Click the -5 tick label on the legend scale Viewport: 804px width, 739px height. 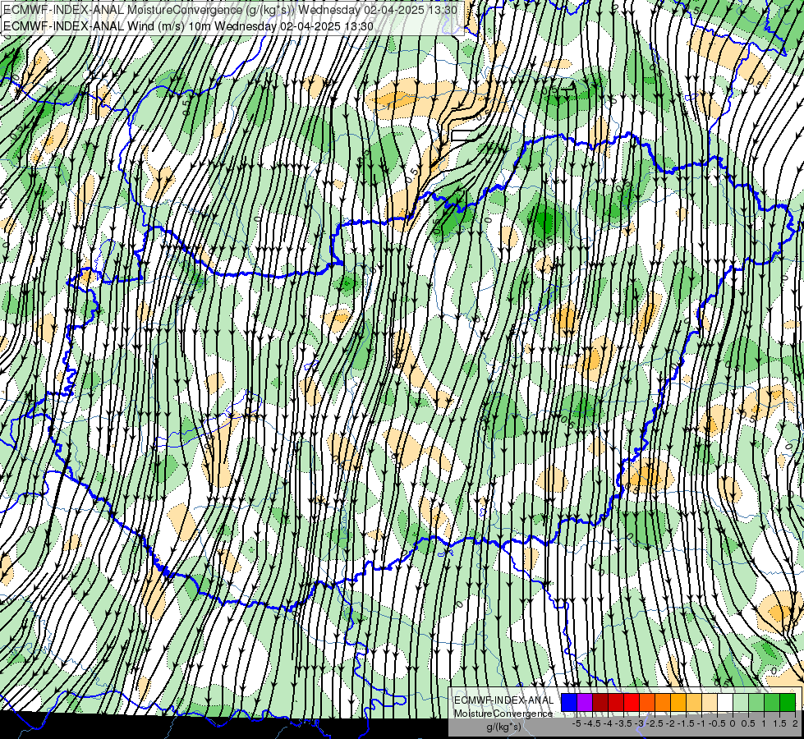pos(577,723)
